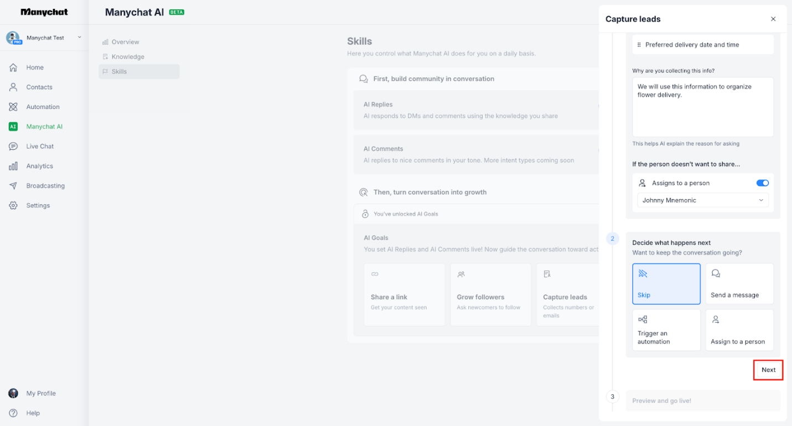Expand the Manychat Test workspace switcher
Screen dimensions: 792x426
coord(44,38)
